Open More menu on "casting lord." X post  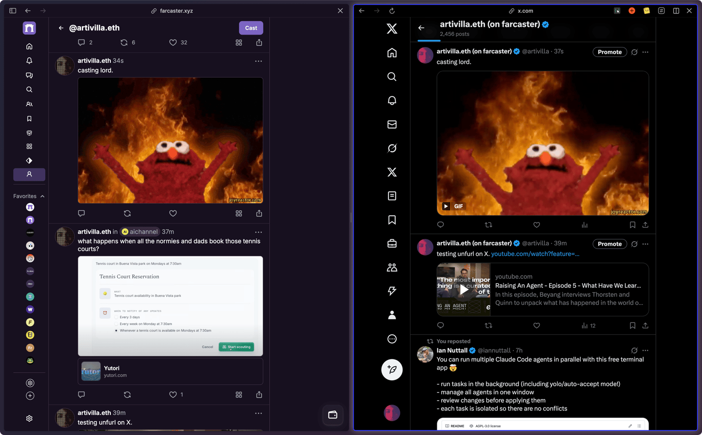(645, 52)
